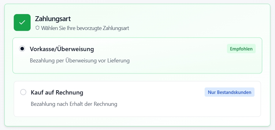Click the Zahlungsart heading
The width and height of the screenshot is (275, 130).
pyautogui.click(x=53, y=19)
